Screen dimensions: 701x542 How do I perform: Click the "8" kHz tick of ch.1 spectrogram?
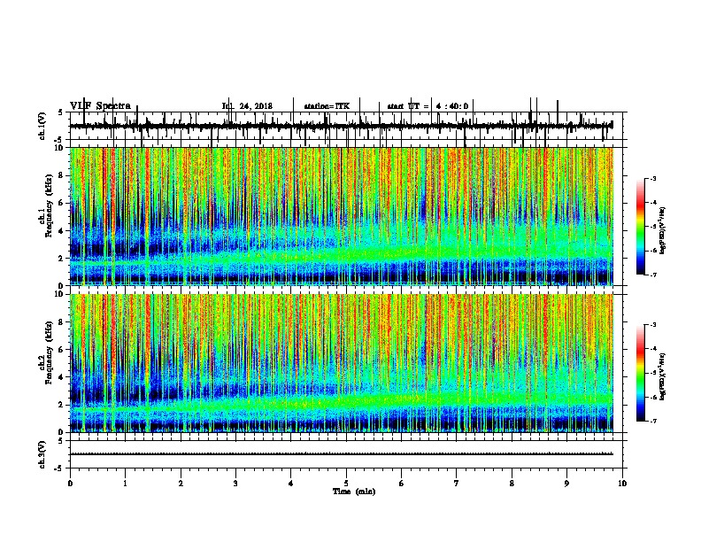[x=62, y=175]
